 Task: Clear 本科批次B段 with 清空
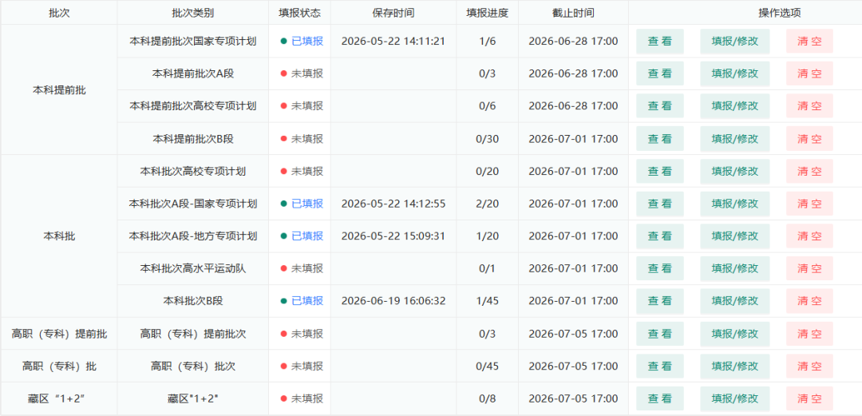(809, 301)
